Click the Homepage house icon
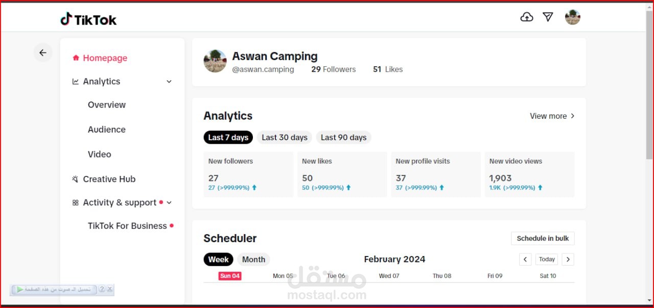The image size is (654, 308). 76,58
